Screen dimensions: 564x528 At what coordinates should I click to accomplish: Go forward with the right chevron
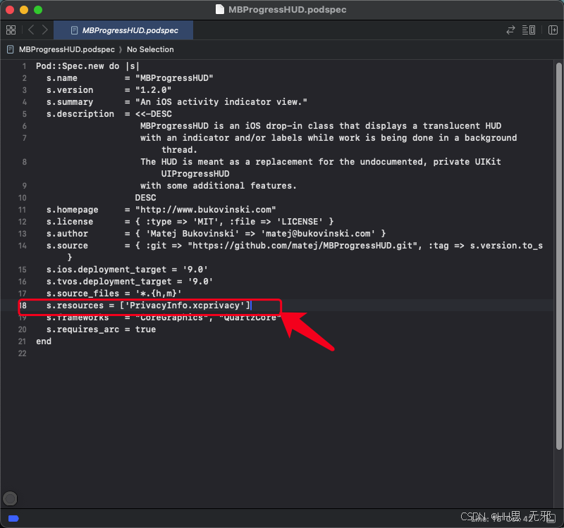coord(45,30)
